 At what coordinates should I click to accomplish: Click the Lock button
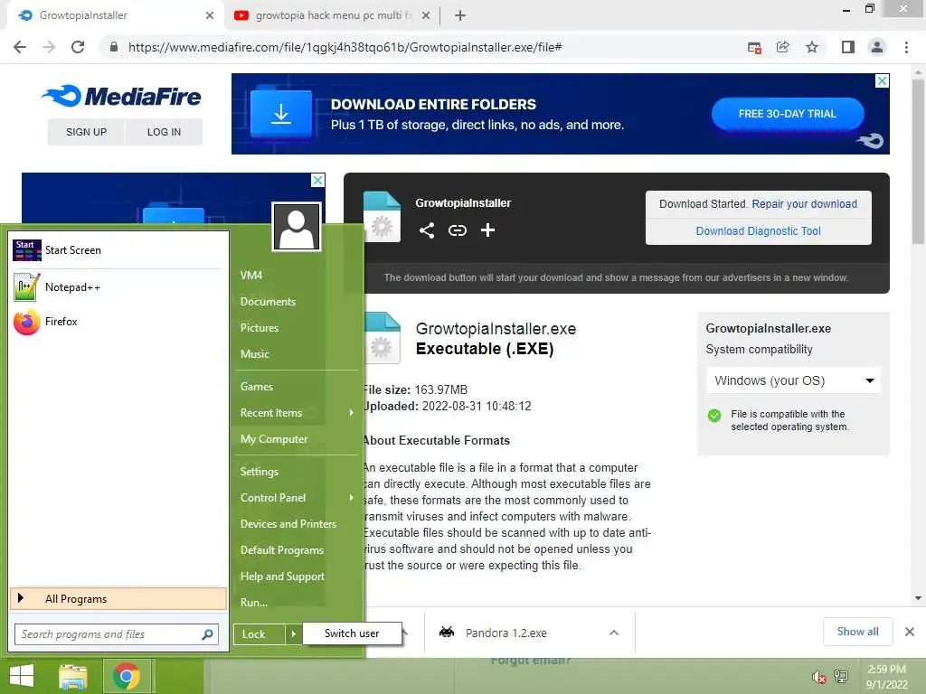260,634
